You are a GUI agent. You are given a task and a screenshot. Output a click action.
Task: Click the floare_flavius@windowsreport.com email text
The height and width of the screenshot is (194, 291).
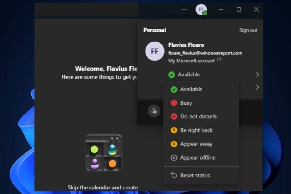coord(205,53)
